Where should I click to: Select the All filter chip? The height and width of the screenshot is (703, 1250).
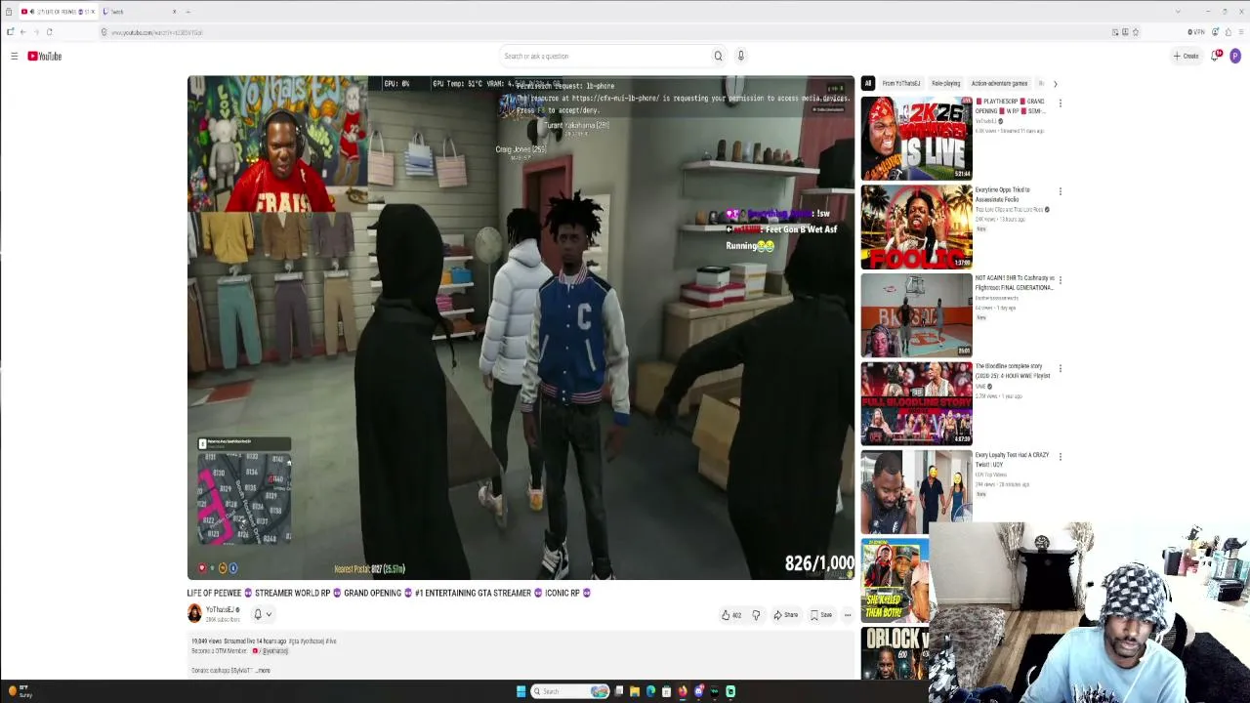point(867,84)
